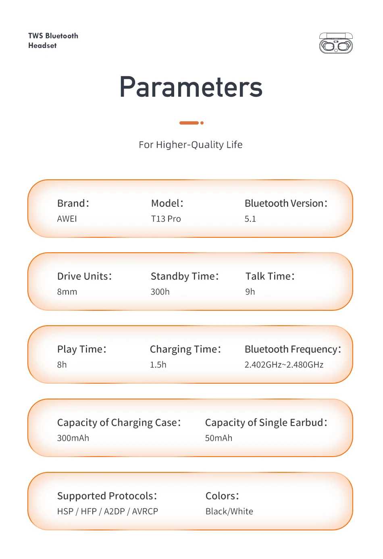Click the Play Time label
The width and height of the screenshot is (383, 559).
[x=81, y=349]
